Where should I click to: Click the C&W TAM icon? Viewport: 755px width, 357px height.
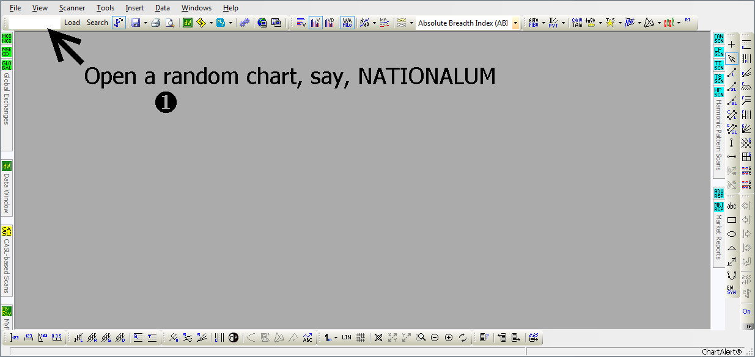pyautogui.click(x=577, y=23)
